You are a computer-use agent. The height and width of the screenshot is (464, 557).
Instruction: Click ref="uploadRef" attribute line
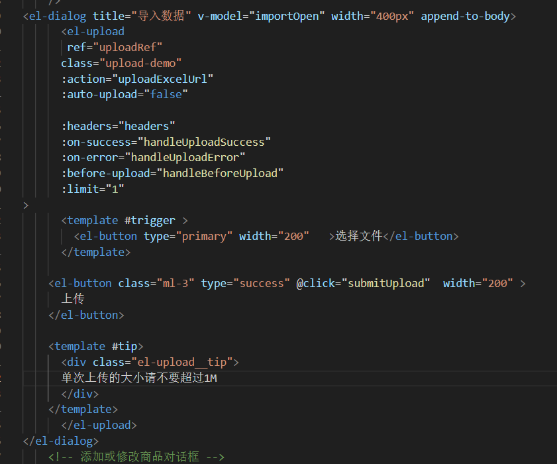115,47
